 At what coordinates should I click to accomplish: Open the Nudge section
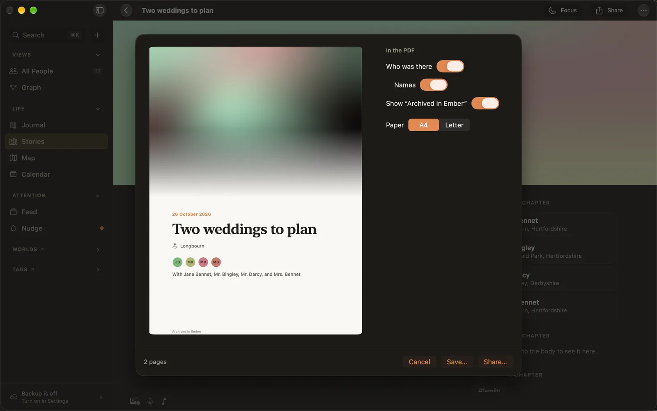pyautogui.click(x=56, y=228)
